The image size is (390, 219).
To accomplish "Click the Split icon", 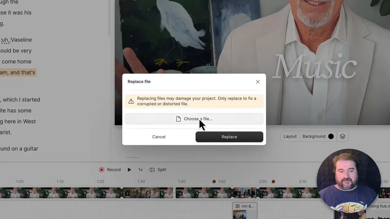I will coord(152,170).
